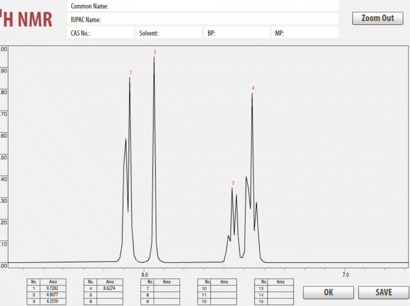The width and height of the screenshot is (410, 306).
Task: Click the SAVE button
Action: point(383,292)
